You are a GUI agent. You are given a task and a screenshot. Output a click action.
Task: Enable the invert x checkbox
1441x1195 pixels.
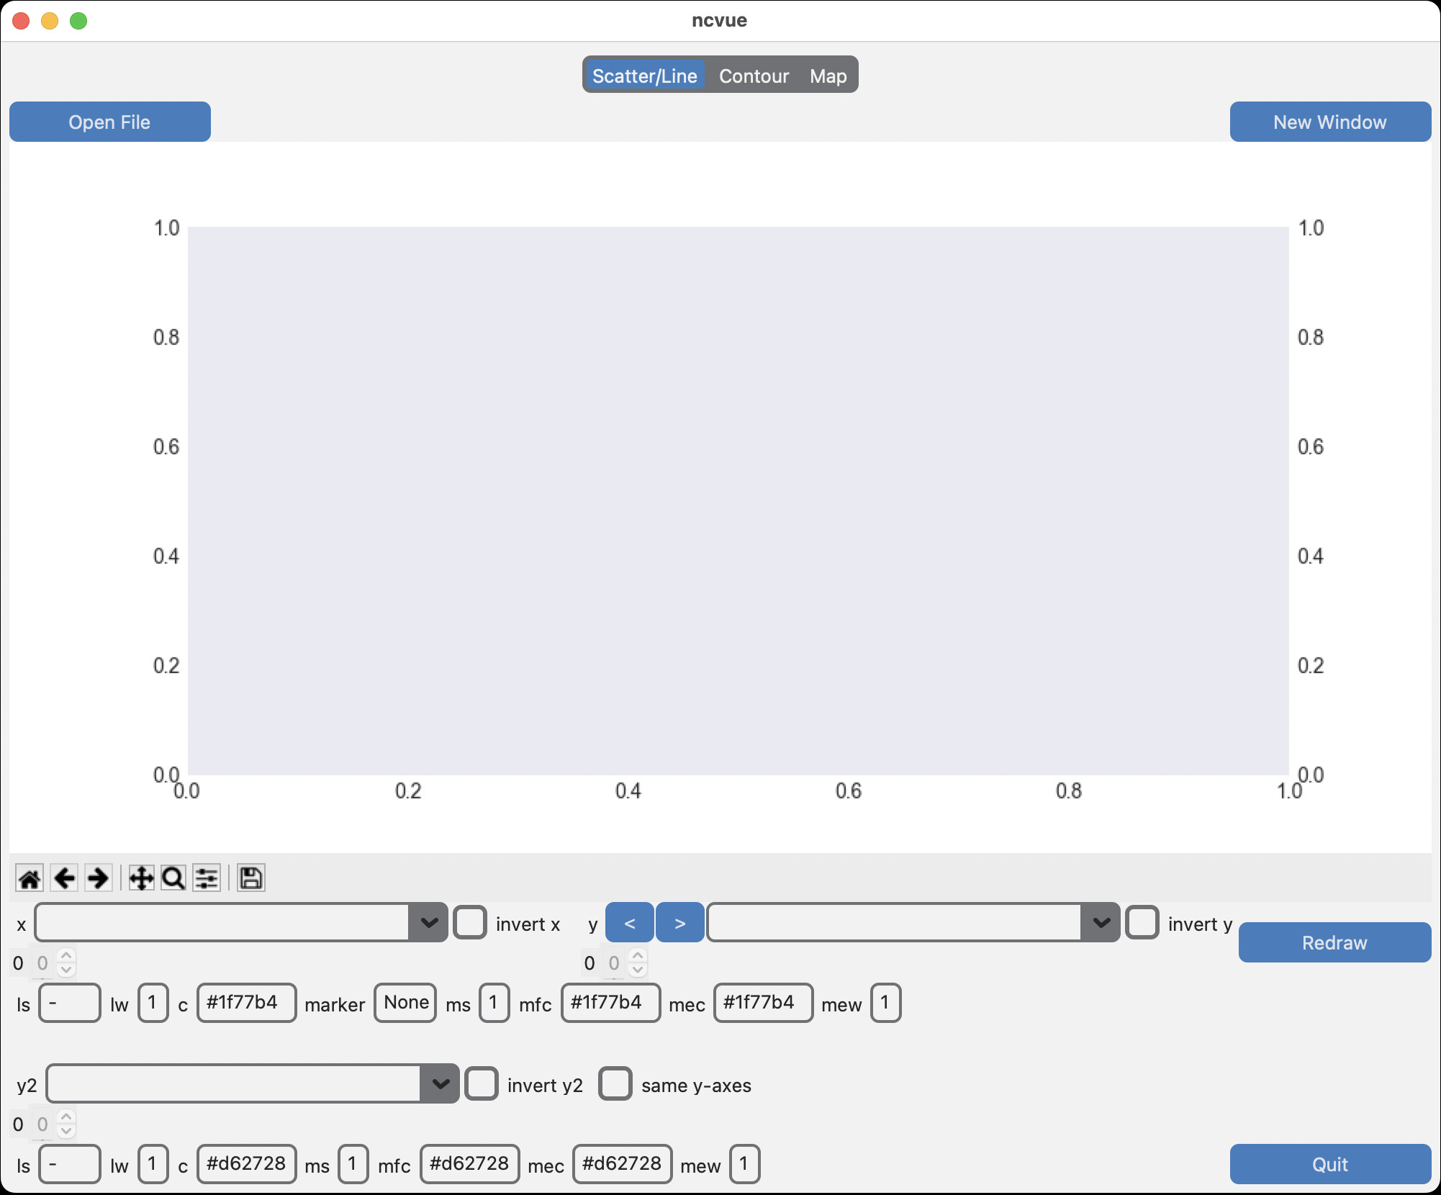[470, 923]
